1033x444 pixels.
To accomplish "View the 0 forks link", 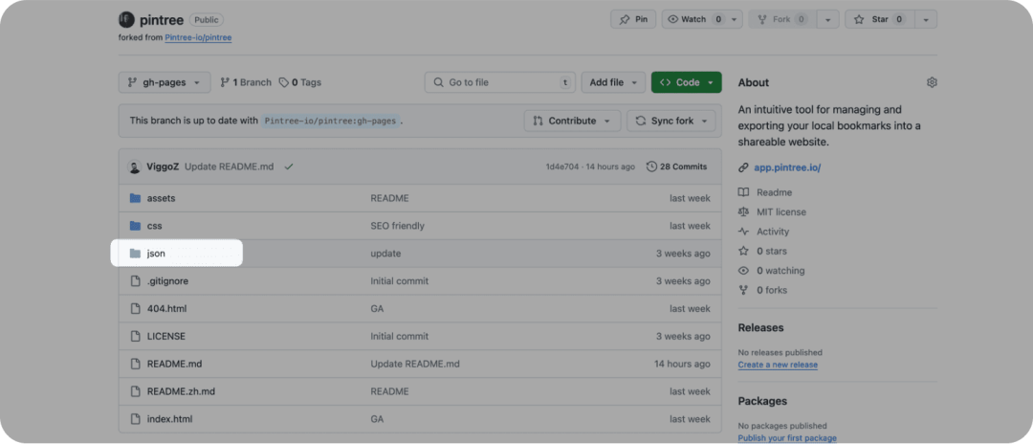I will click(x=772, y=290).
